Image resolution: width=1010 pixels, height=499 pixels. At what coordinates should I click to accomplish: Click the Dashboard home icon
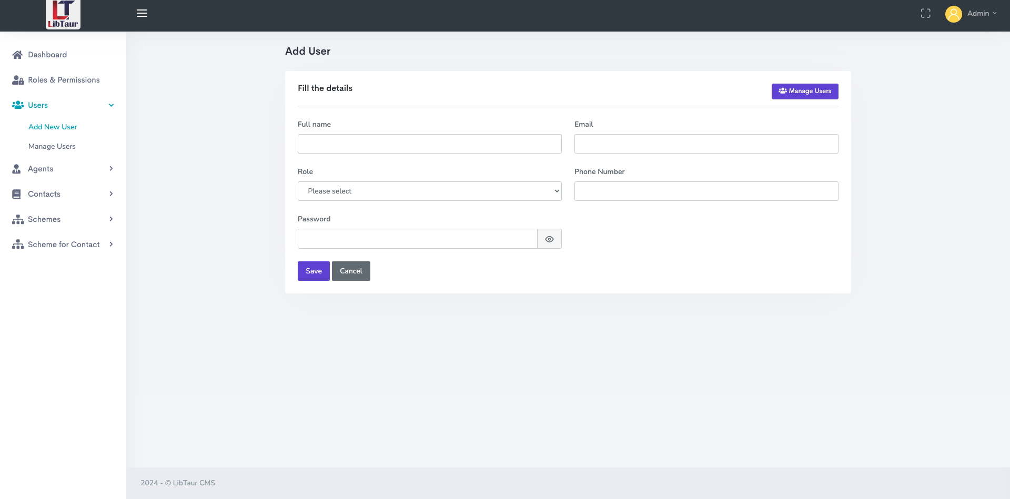[17, 55]
